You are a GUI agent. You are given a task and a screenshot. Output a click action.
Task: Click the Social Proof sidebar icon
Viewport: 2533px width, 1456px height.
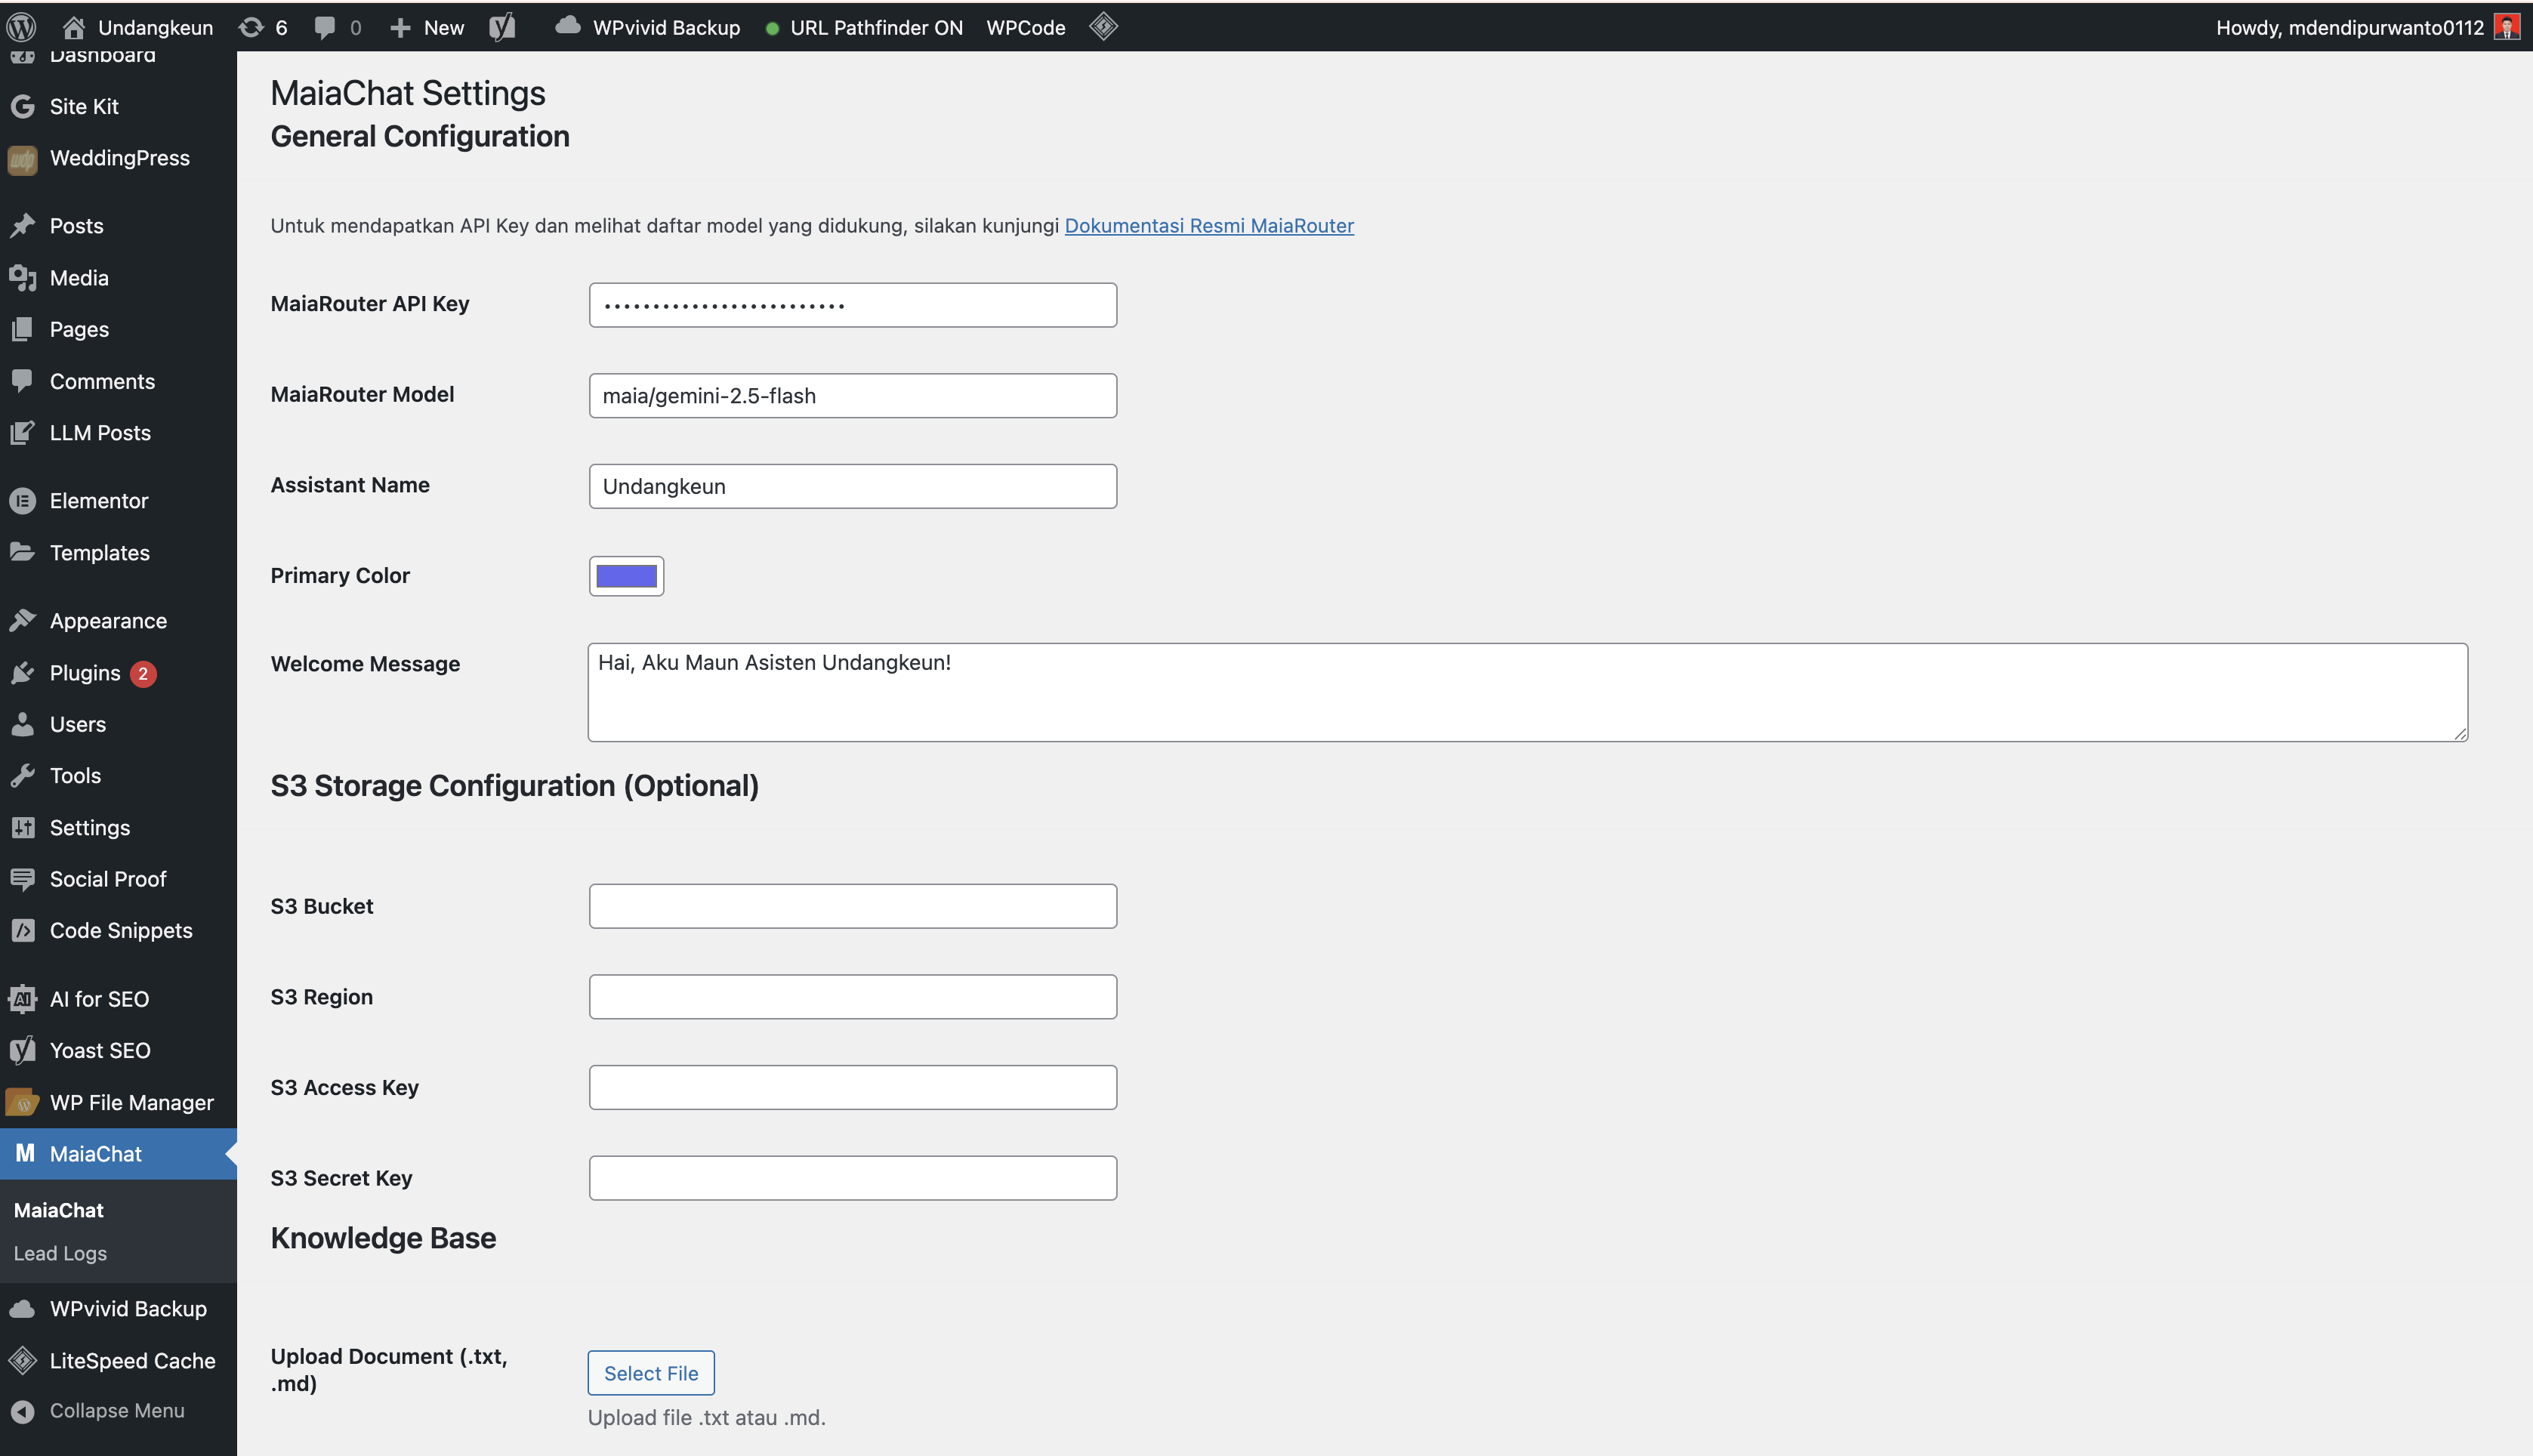[22, 879]
